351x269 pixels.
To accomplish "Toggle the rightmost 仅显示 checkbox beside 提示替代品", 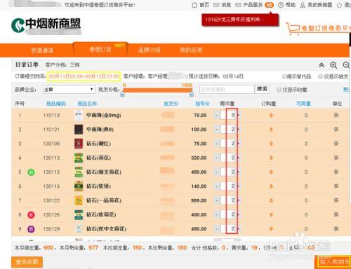I will point(321,76).
